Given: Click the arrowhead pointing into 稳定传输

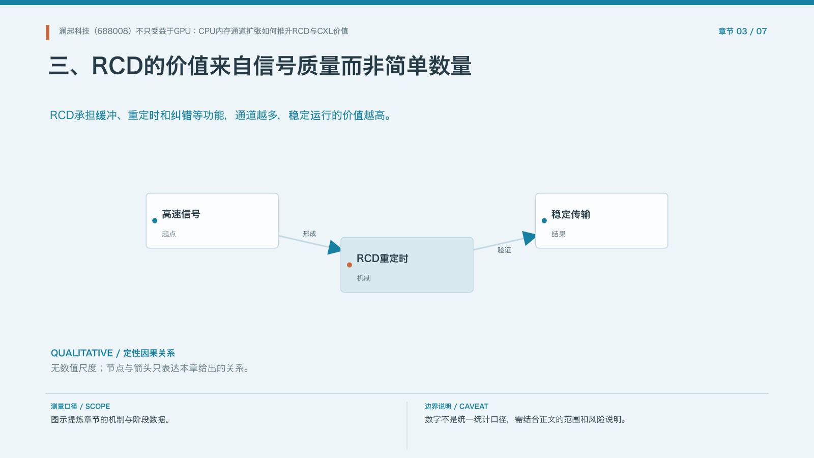Looking at the screenshot, I should click(529, 238).
